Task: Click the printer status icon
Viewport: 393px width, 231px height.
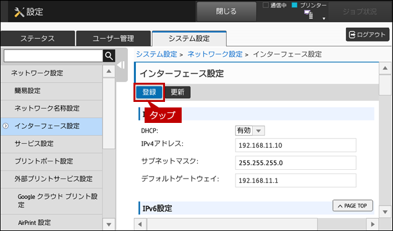Action: [308, 14]
